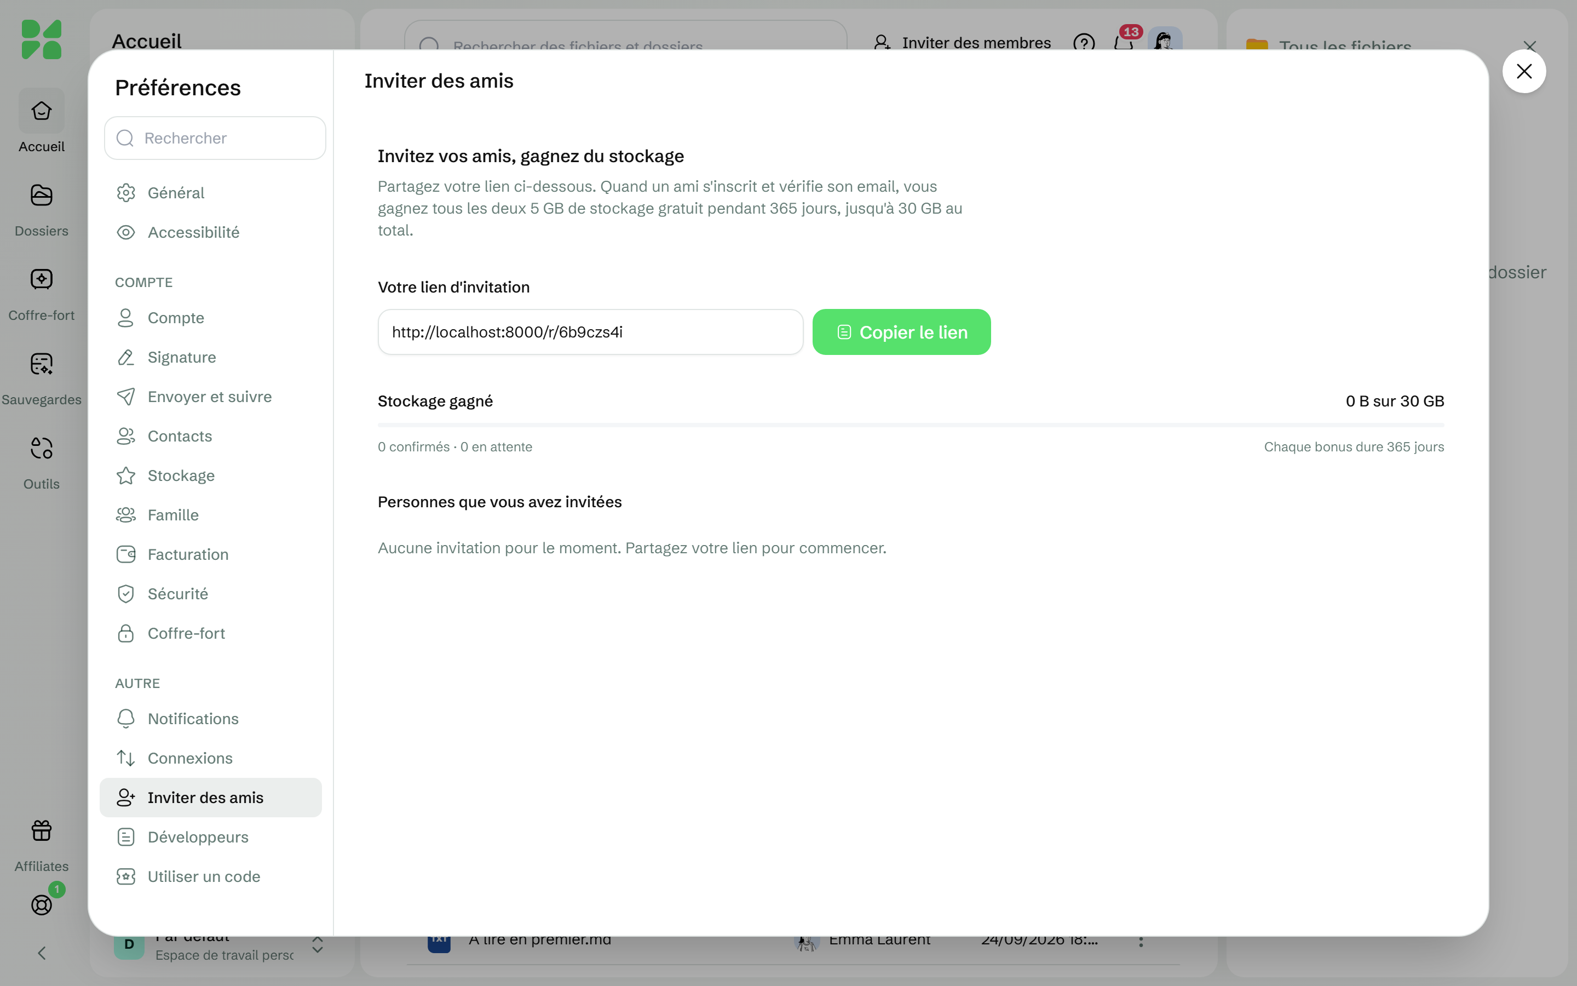
Task: Open Accessibilité preferences
Action: coord(210,232)
